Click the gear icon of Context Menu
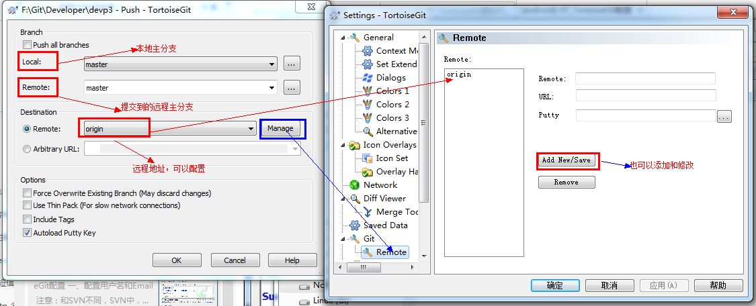The height and width of the screenshot is (306, 756). coord(368,50)
